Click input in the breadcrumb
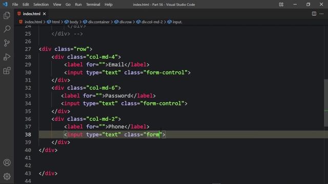Viewport: 328px width, 184px height. [177, 22]
